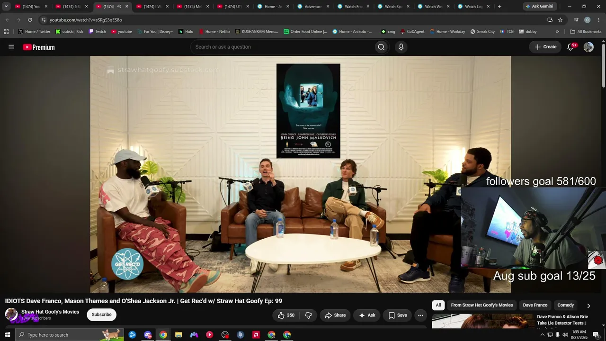Open Dave Franco & Alison Brie video thumbnail
The width and height of the screenshot is (606, 341).
click(482, 321)
